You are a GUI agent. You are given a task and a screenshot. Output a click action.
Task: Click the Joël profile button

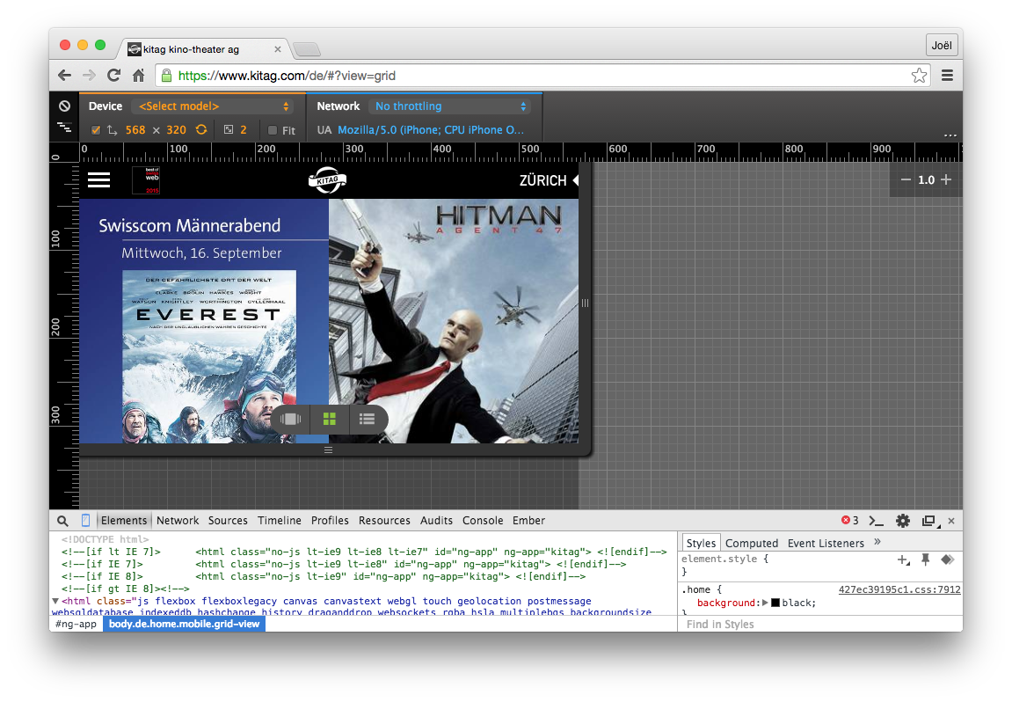tap(942, 45)
